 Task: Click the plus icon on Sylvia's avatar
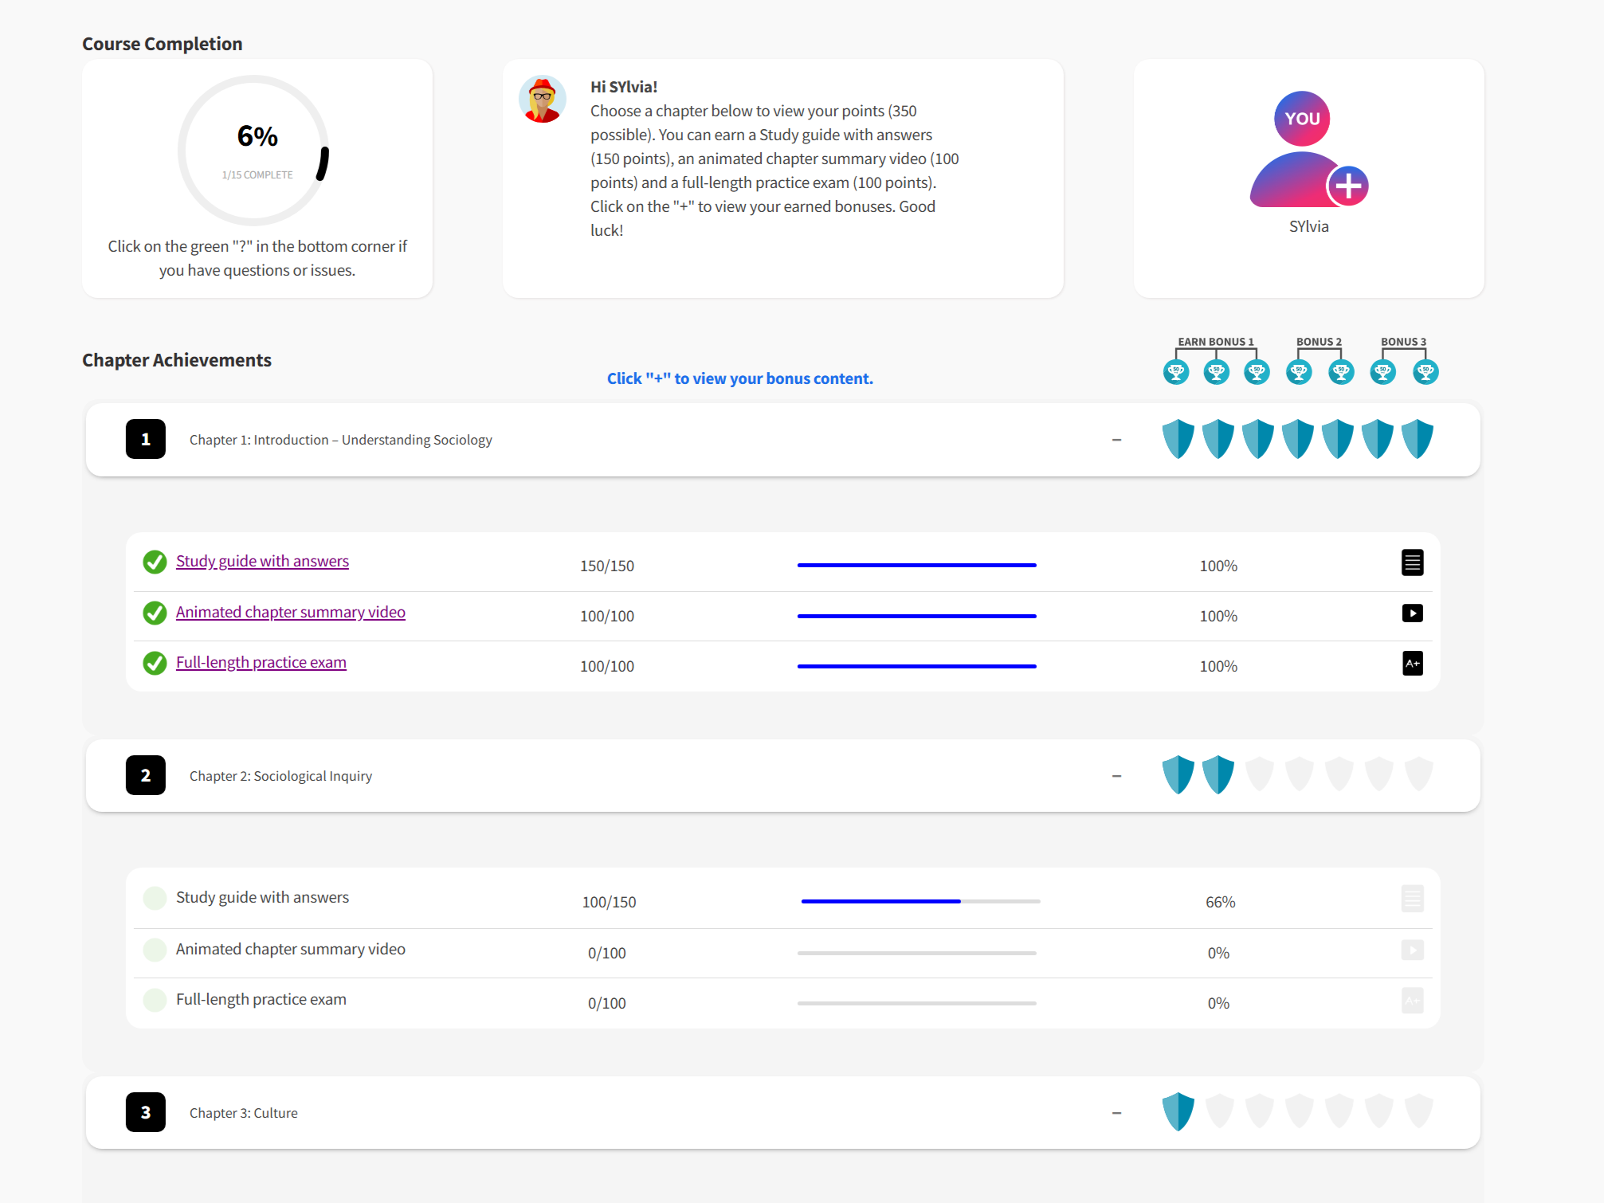(1347, 186)
